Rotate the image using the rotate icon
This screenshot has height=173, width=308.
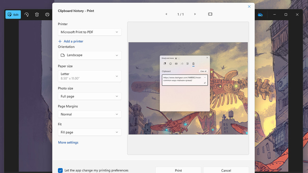(26, 15)
